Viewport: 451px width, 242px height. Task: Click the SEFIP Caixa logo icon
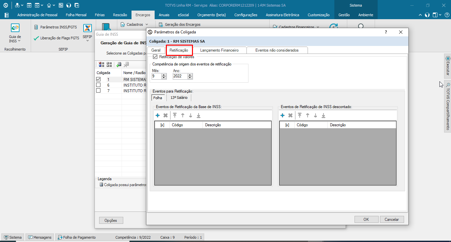[x=87, y=28]
